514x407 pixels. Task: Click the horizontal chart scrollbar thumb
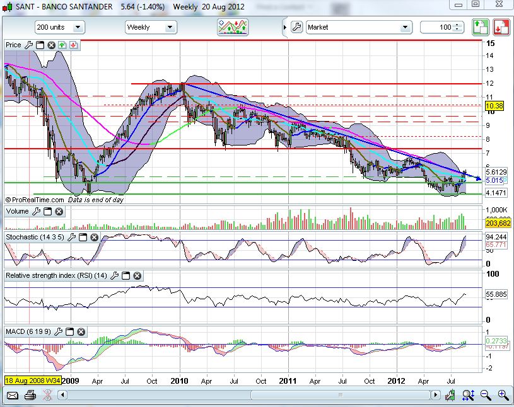(341, 395)
